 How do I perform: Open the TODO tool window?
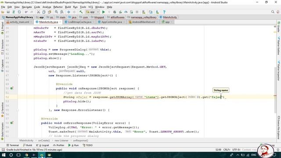[88, 145]
